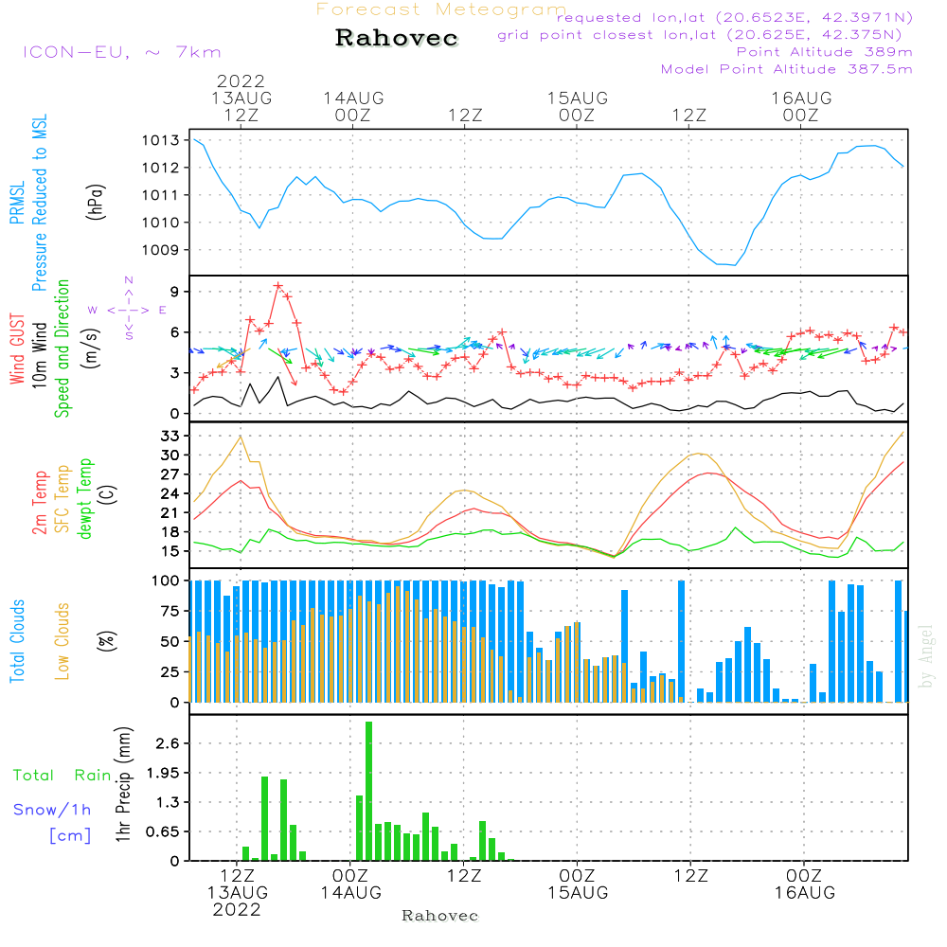
Task: Click the small 'Rahovec' caption at bottom
Action: pyautogui.click(x=439, y=916)
